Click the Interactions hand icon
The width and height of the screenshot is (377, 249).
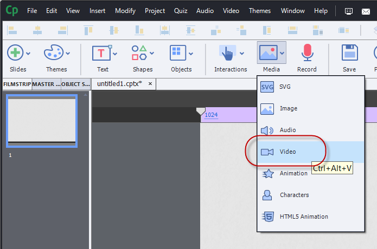click(x=227, y=53)
